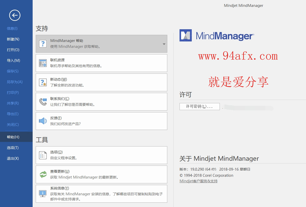Click the 2018-09-16 星期日 date text

pos(235,169)
